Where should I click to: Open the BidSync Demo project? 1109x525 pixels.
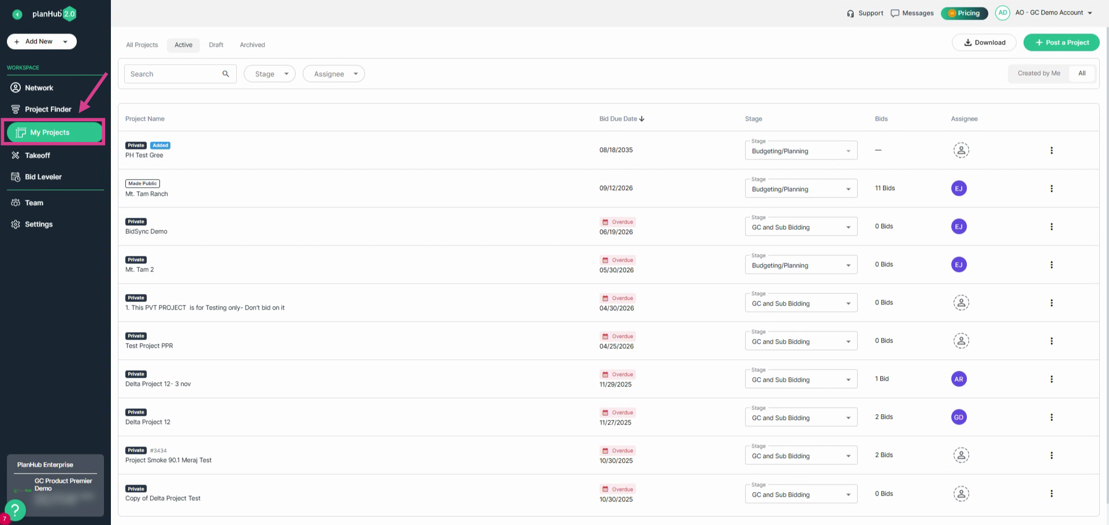click(x=146, y=232)
